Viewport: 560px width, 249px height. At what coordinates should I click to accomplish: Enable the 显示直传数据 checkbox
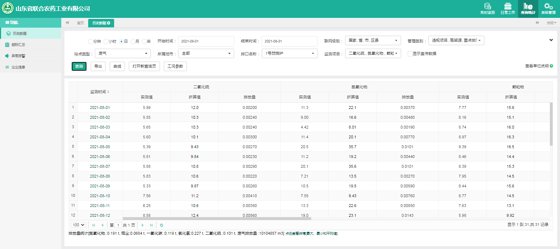410,54
